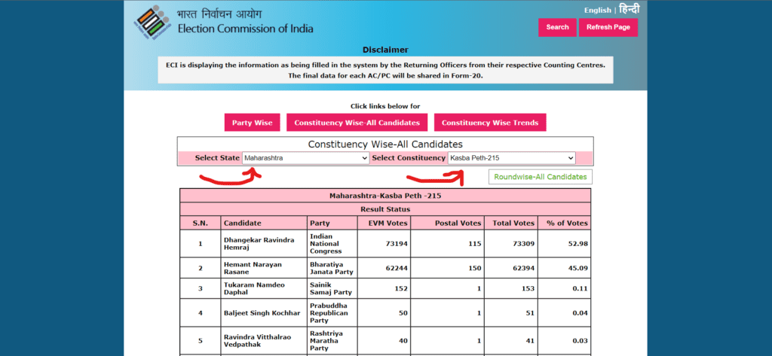Click vote percentage 52.98
The image size is (772, 356).
578,243
